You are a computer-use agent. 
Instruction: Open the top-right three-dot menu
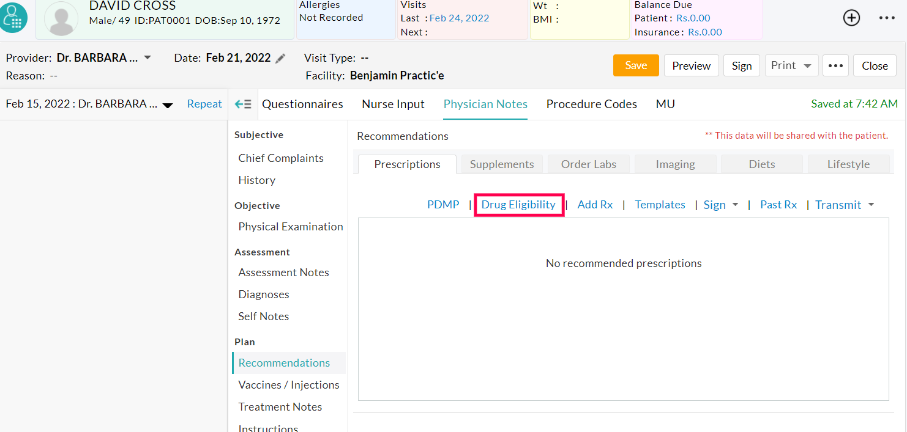pos(887,18)
